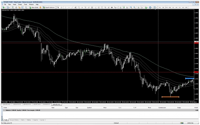
Task: Open the Mailbox terminal tab
Action: 29,120
